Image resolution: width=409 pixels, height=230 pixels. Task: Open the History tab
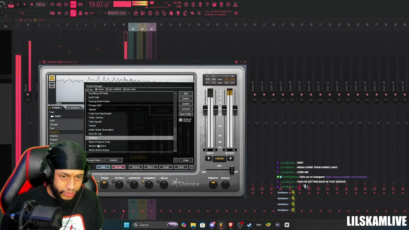point(150,167)
